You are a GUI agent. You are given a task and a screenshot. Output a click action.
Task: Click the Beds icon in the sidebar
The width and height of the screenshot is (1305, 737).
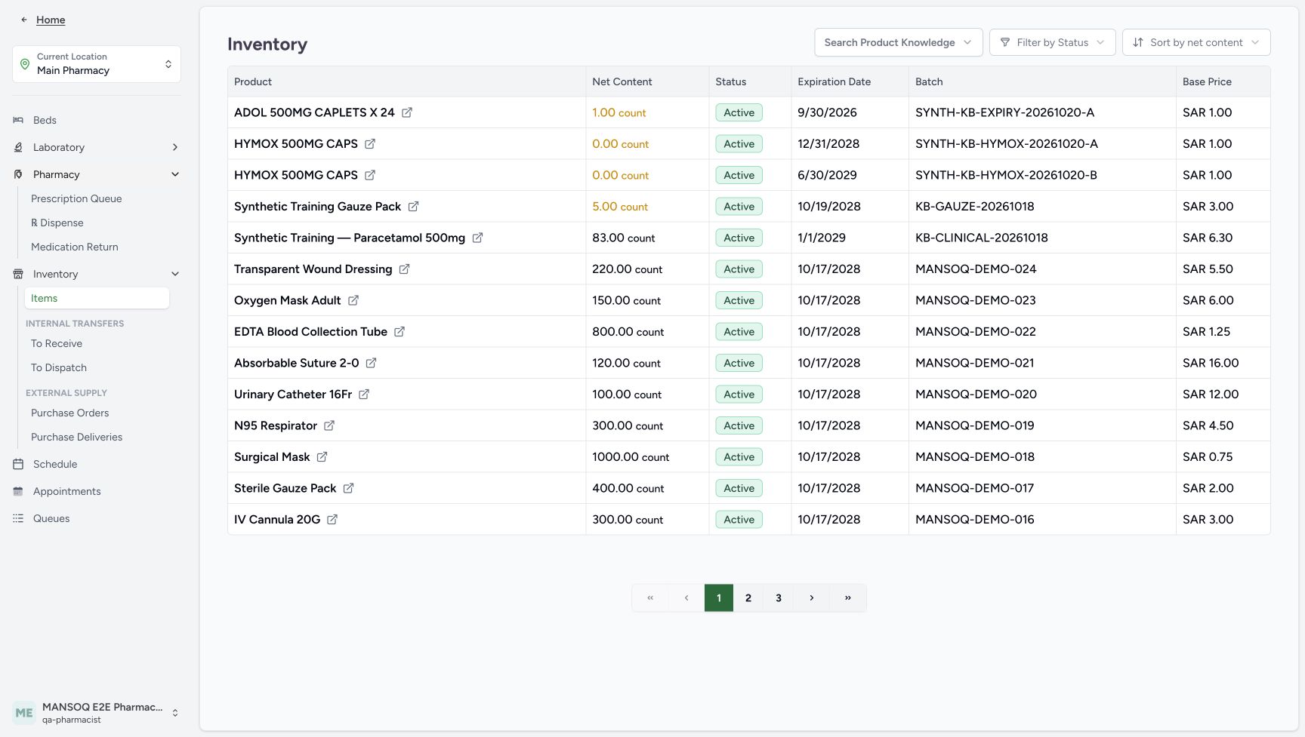pyautogui.click(x=18, y=120)
